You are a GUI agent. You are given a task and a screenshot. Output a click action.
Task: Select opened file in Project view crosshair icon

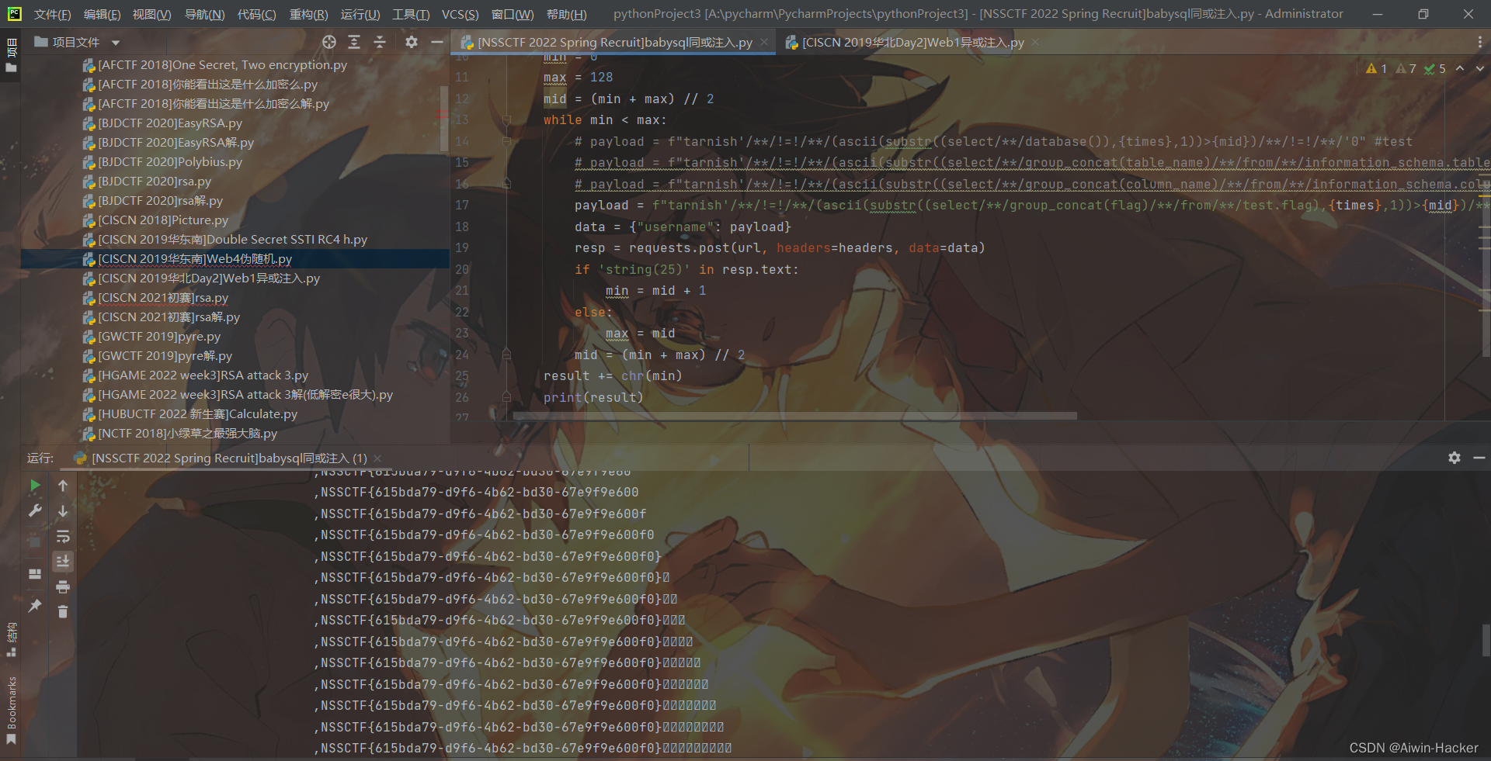coord(329,43)
